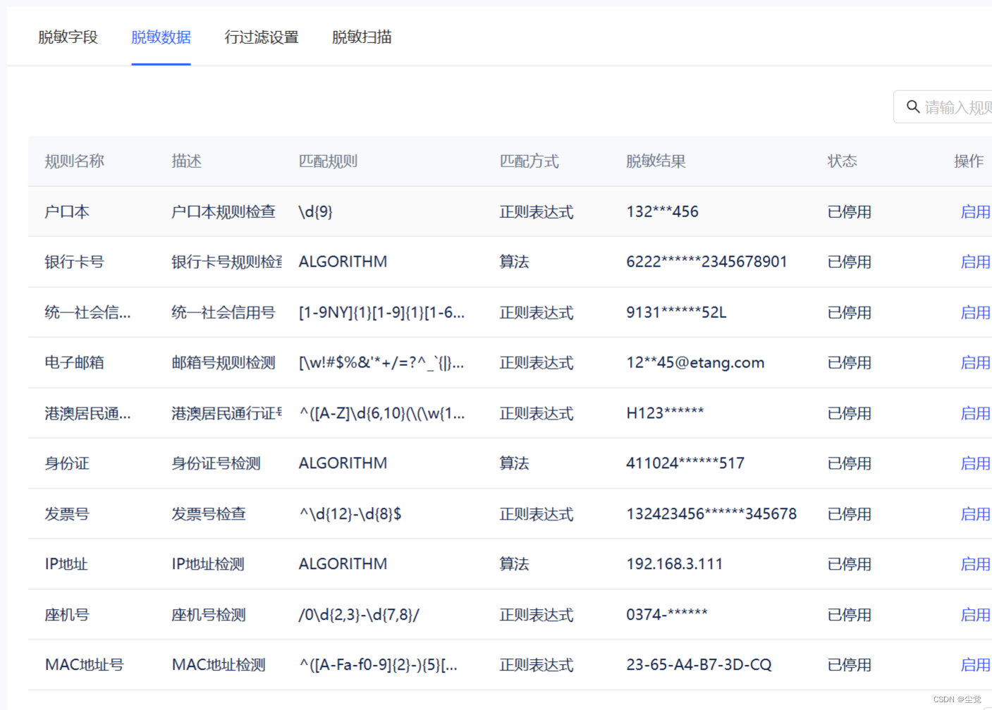The image size is (992, 710).
Task: Click the MAC地址号 rule name
Action: (85, 665)
